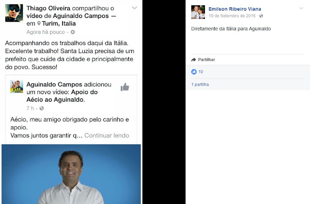
Task: Open Aguinaldo Campos profile thumbnail
Action: pos(16,86)
